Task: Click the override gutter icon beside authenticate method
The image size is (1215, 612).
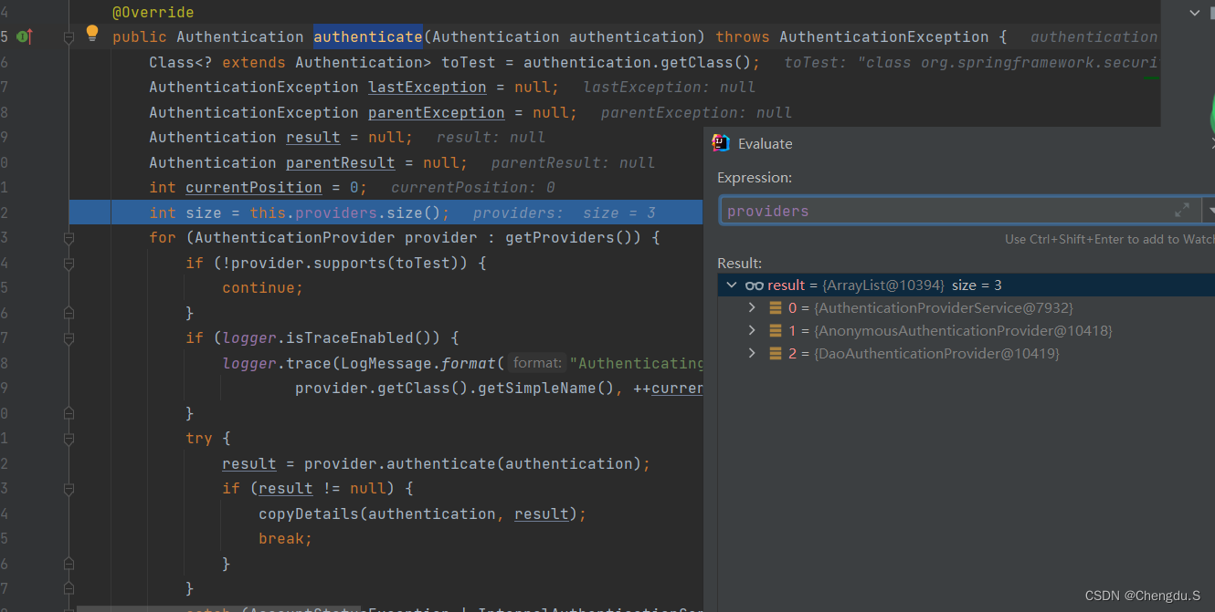Action: point(25,36)
